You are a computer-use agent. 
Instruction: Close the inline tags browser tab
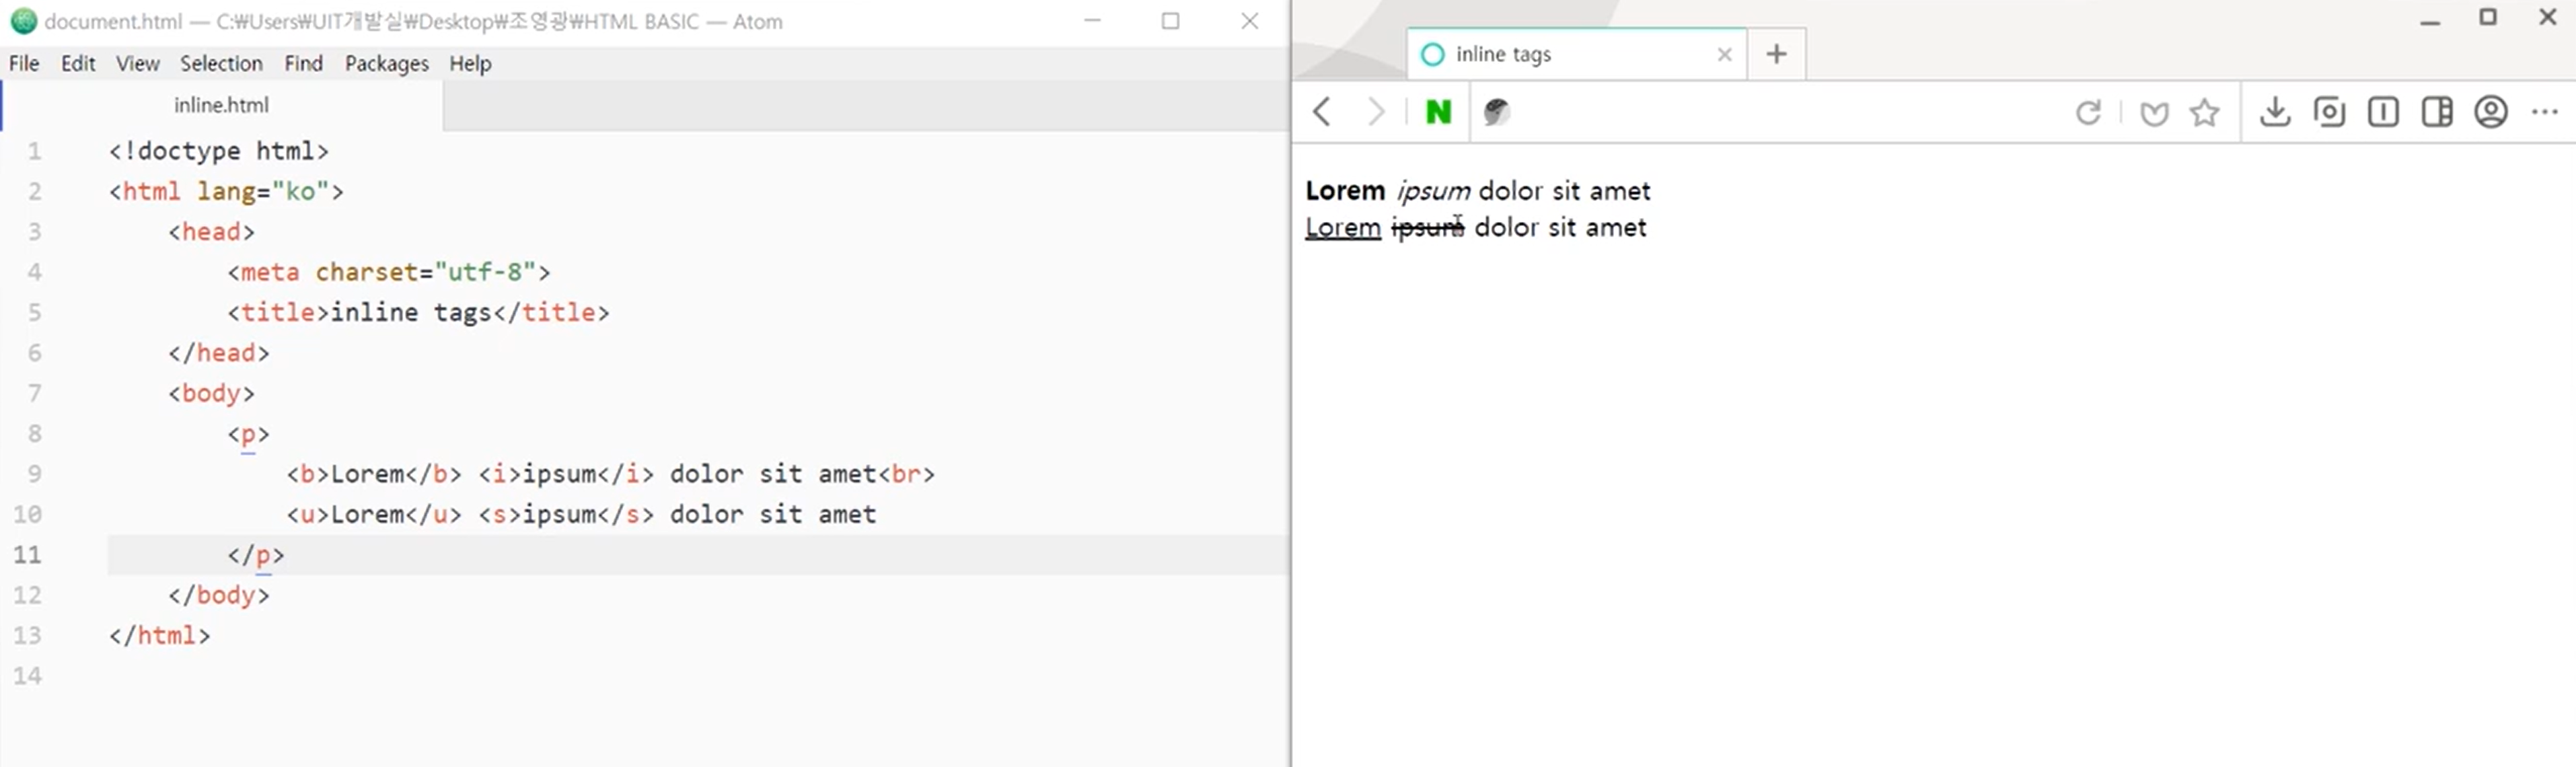coord(1724,55)
